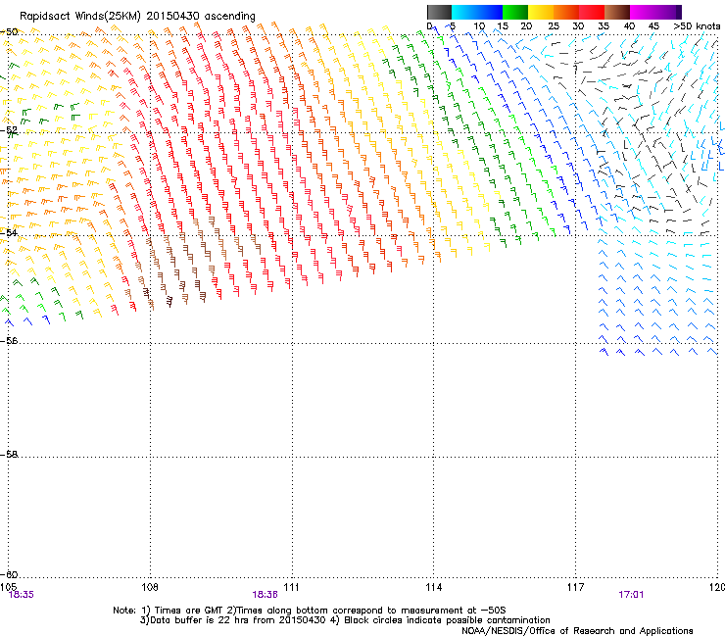The image size is (725, 637).
Task: Click the purple 18:35 time stamp
Action: coord(22,595)
